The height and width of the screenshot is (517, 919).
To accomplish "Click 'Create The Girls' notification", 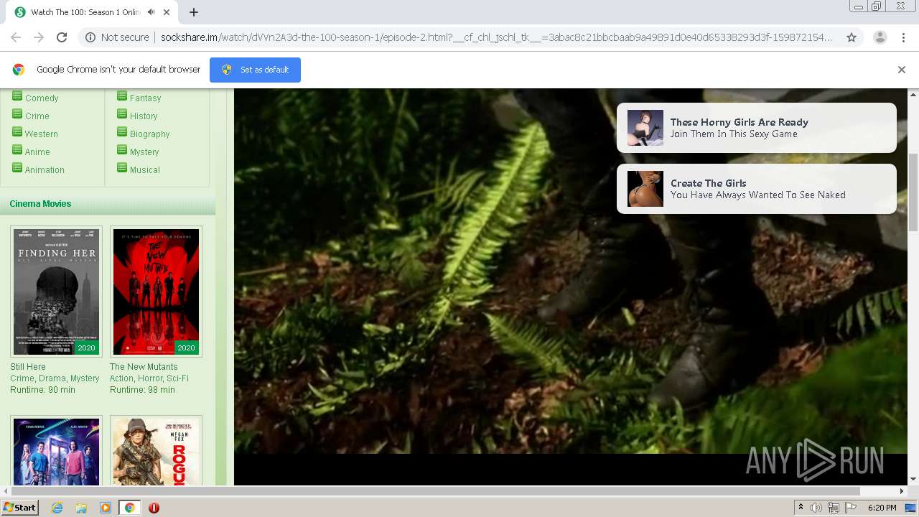I will coord(756,189).
